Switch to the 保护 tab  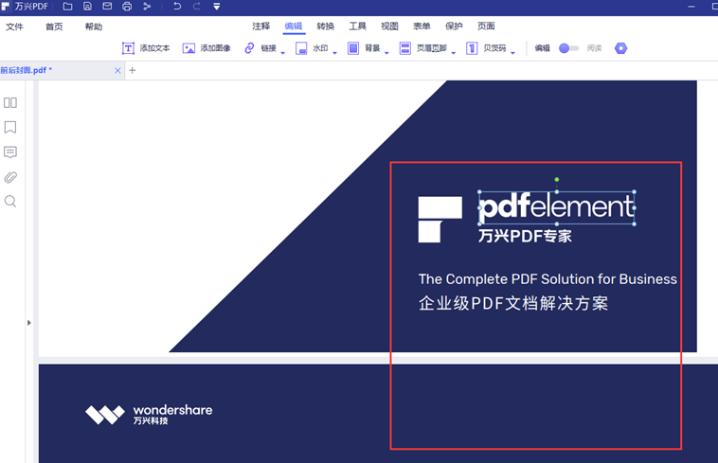point(454,27)
